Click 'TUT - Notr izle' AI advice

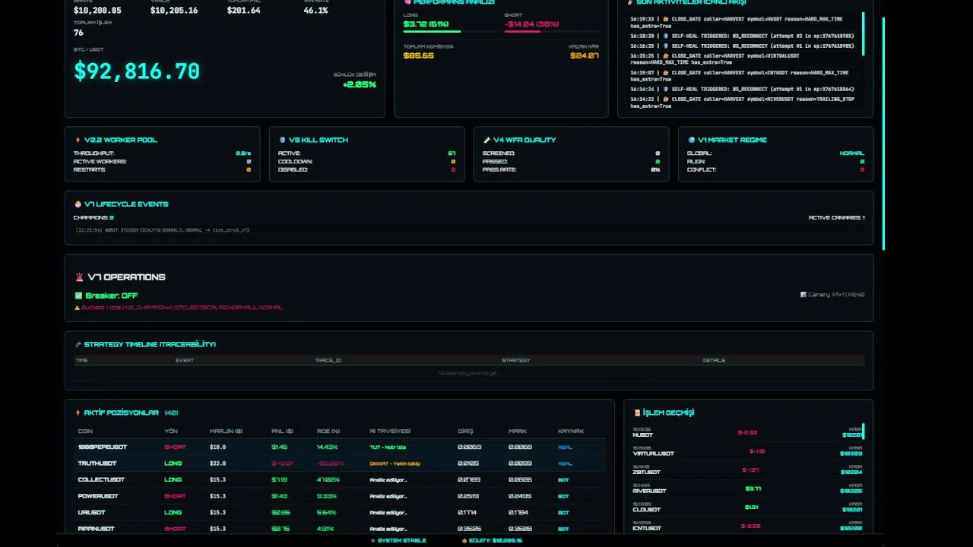388,447
